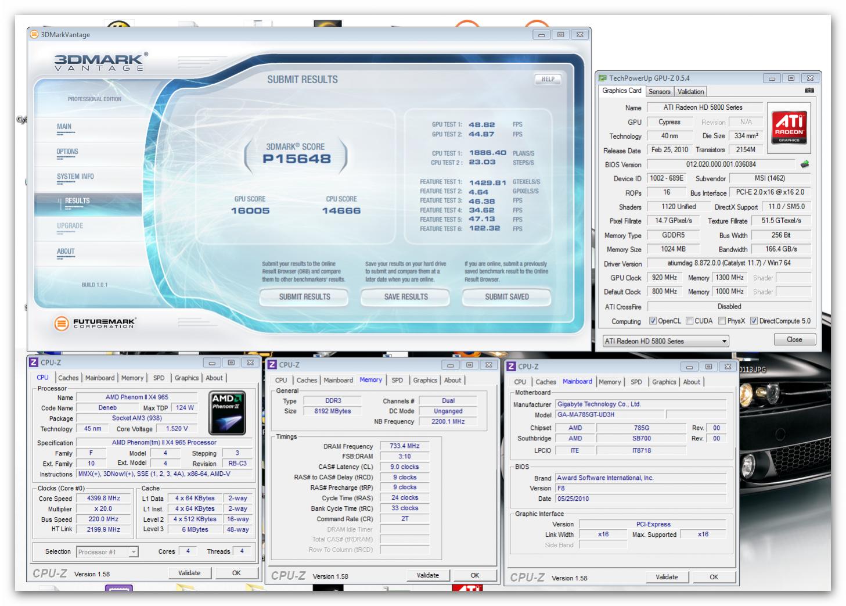846x606 pixels.
Task: Click the Core Speed 4399.8 MHz value
Action: (103, 499)
